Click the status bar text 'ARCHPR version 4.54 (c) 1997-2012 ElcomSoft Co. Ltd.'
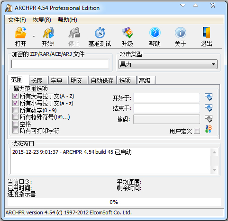 69,212
